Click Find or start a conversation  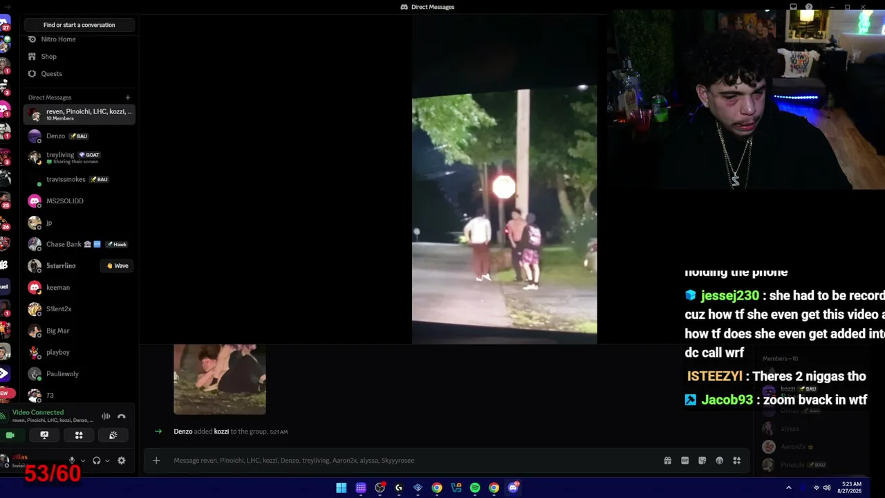coord(80,25)
